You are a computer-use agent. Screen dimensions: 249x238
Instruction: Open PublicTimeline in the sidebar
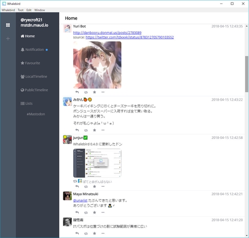[34, 90]
